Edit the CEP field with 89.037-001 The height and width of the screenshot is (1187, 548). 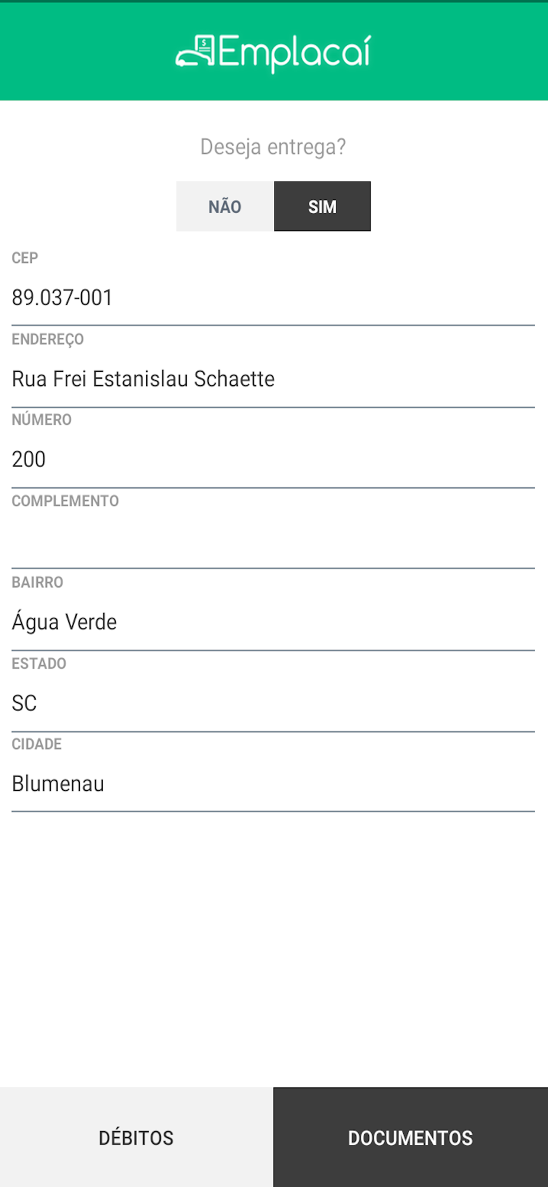(x=273, y=297)
